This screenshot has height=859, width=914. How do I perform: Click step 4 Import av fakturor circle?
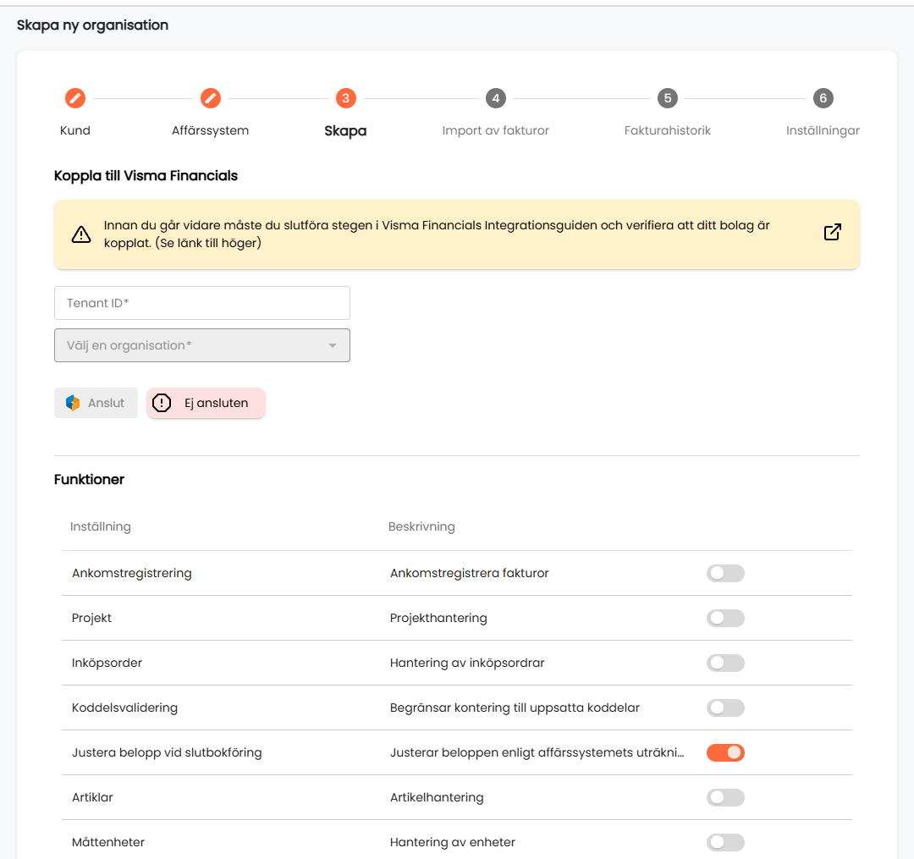coord(495,98)
